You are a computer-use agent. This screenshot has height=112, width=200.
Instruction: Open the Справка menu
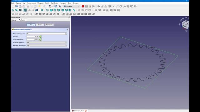point(76,3)
